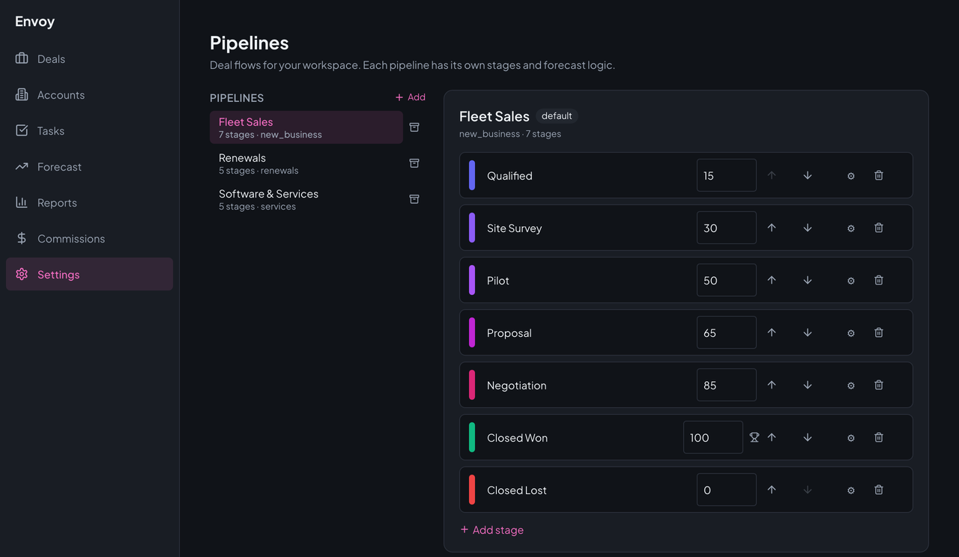Add a new pipeline
The height and width of the screenshot is (557, 959).
tap(411, 97)
